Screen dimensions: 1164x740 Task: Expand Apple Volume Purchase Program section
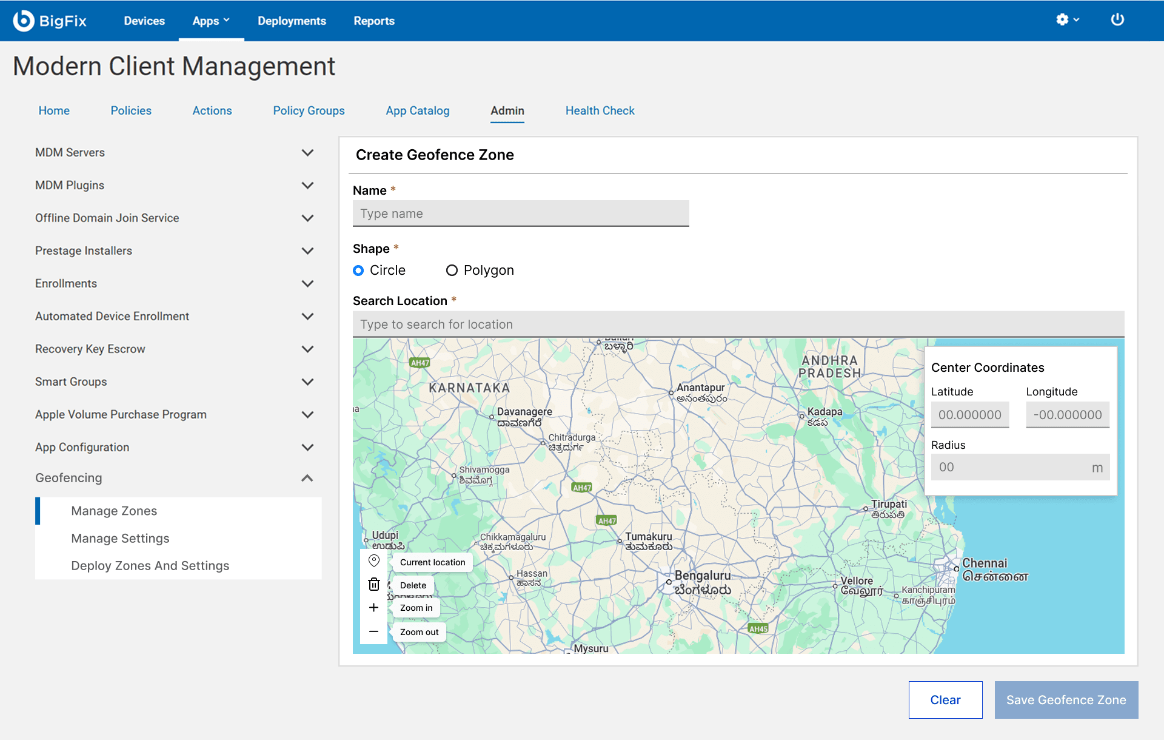point(307,414)
